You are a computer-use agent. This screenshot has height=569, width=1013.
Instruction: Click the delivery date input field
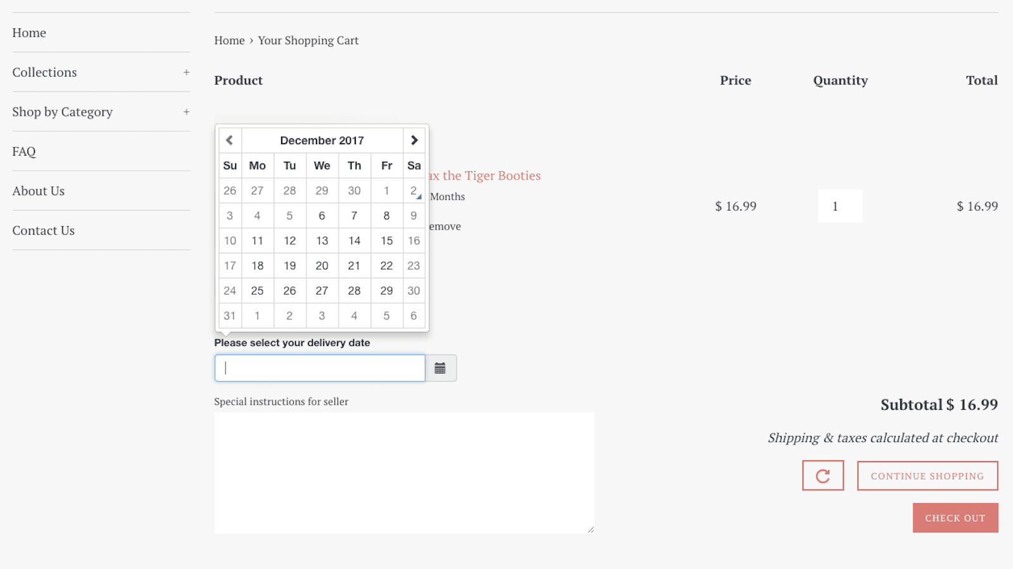pos(320,368)
